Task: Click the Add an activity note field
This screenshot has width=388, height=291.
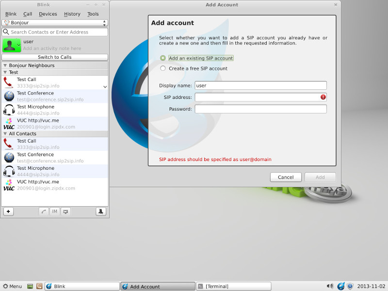Action: [x=52, y=48]
